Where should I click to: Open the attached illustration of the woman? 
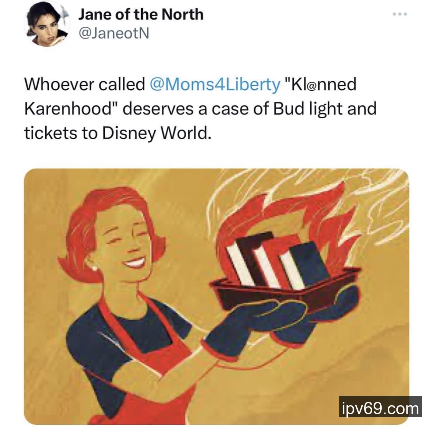[x=216, y=296]
